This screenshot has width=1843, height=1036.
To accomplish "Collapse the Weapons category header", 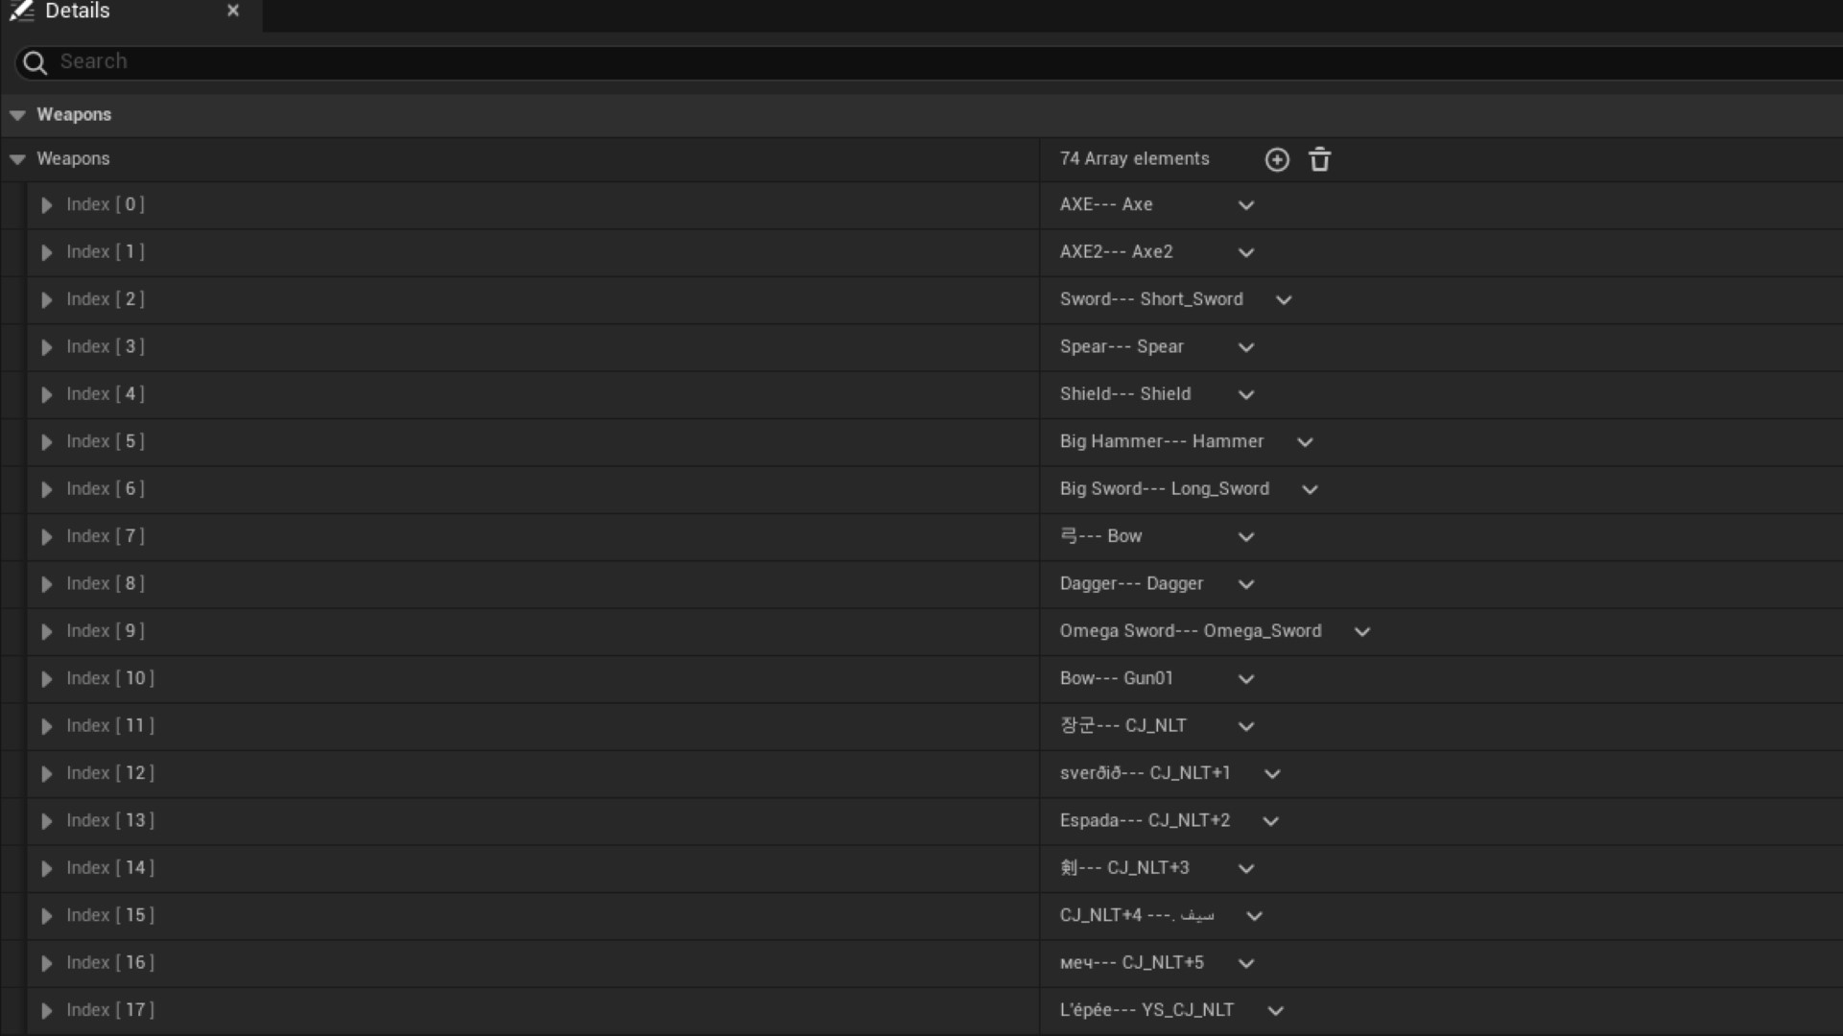I will click(x=17, y=115).
